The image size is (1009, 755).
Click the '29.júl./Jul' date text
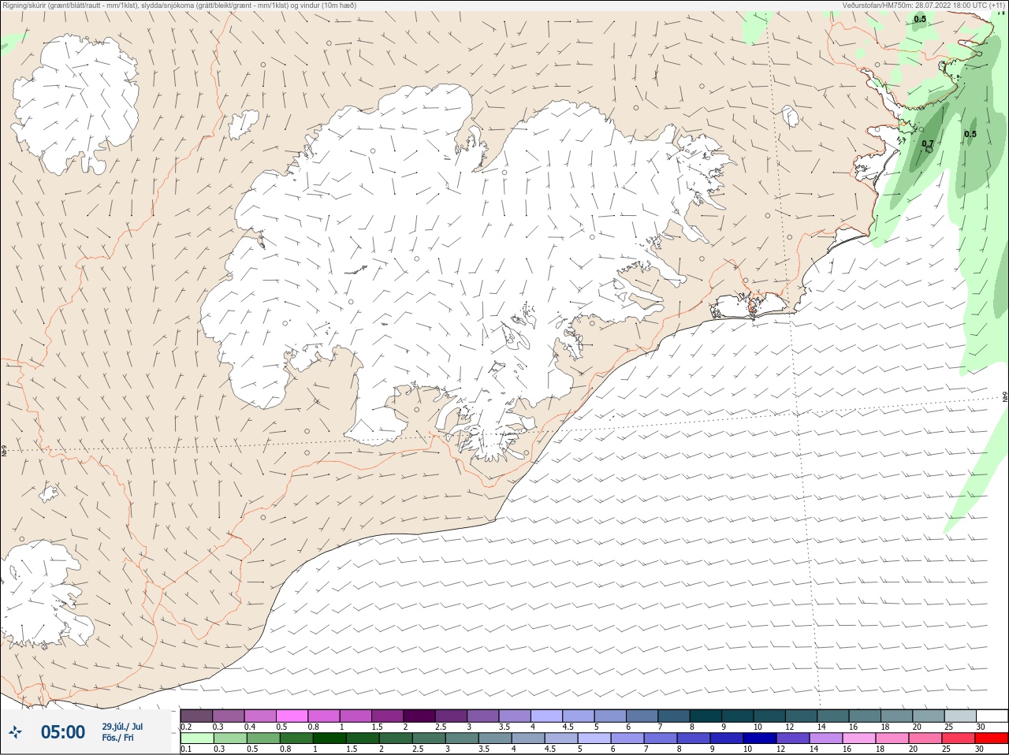[x=122, y=727]
